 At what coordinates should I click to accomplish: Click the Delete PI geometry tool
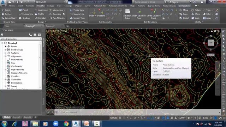pyautogui.click(x=101, y=13)
